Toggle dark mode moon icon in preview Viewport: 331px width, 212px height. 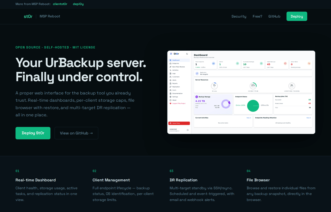[187, 54]
